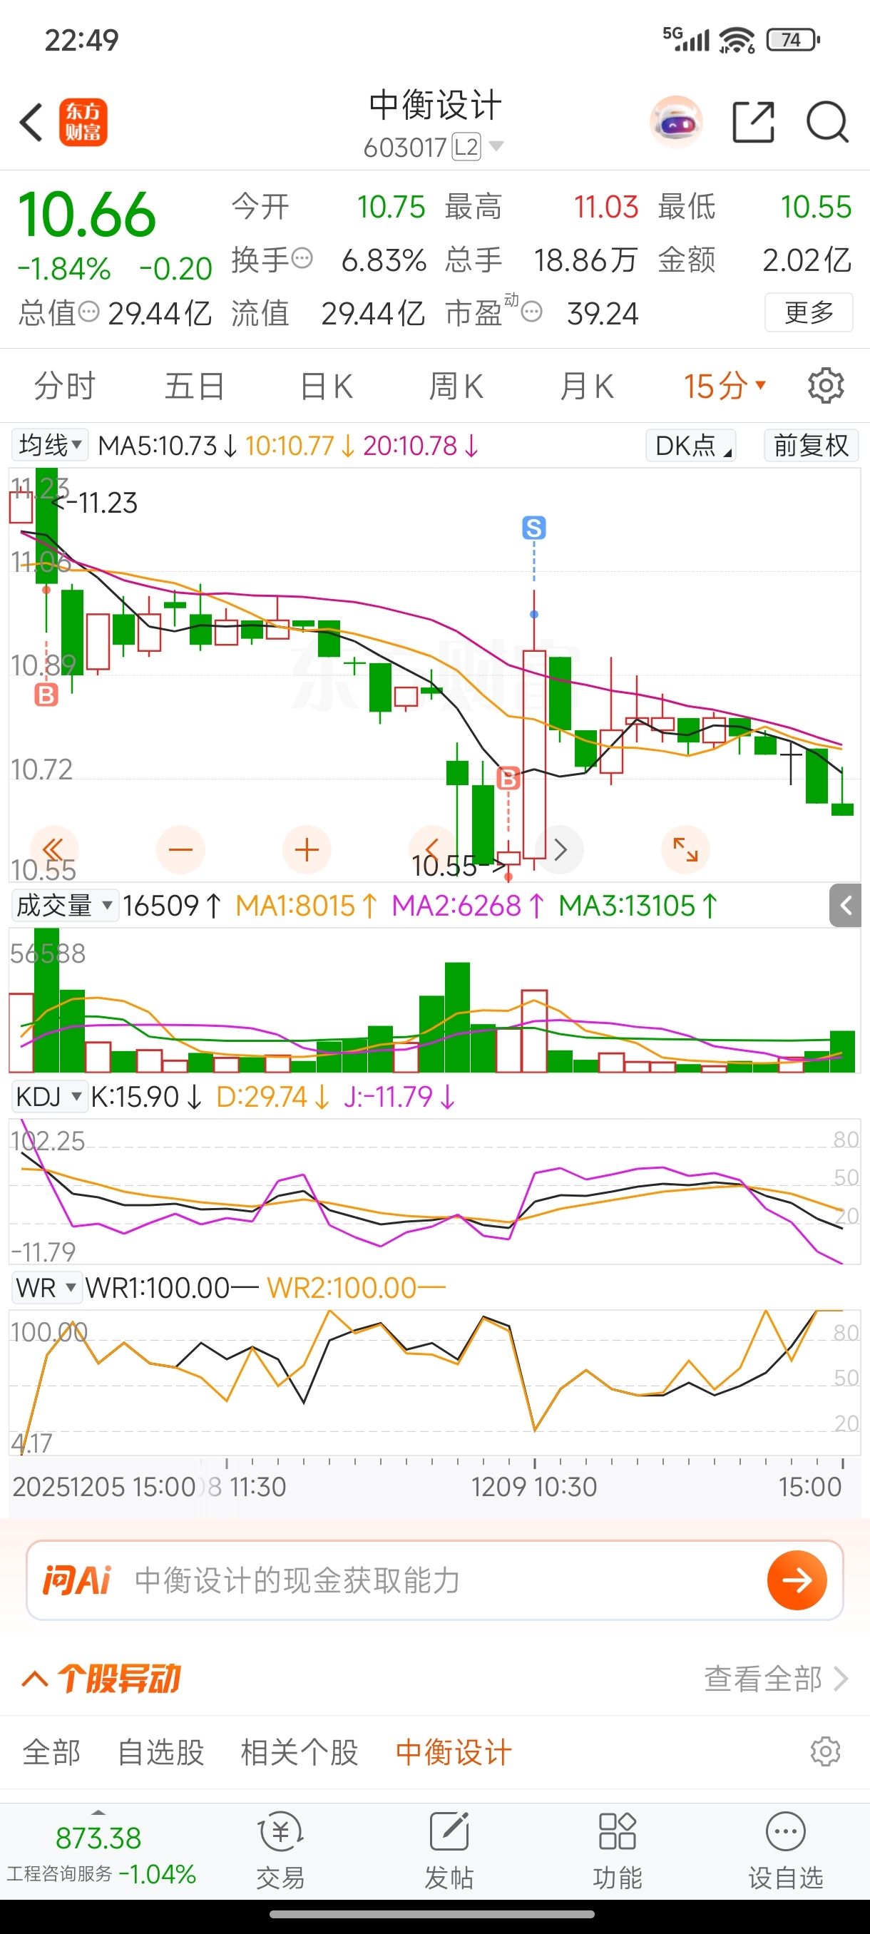Tap the info icon next to 总值

click(88, 311)
